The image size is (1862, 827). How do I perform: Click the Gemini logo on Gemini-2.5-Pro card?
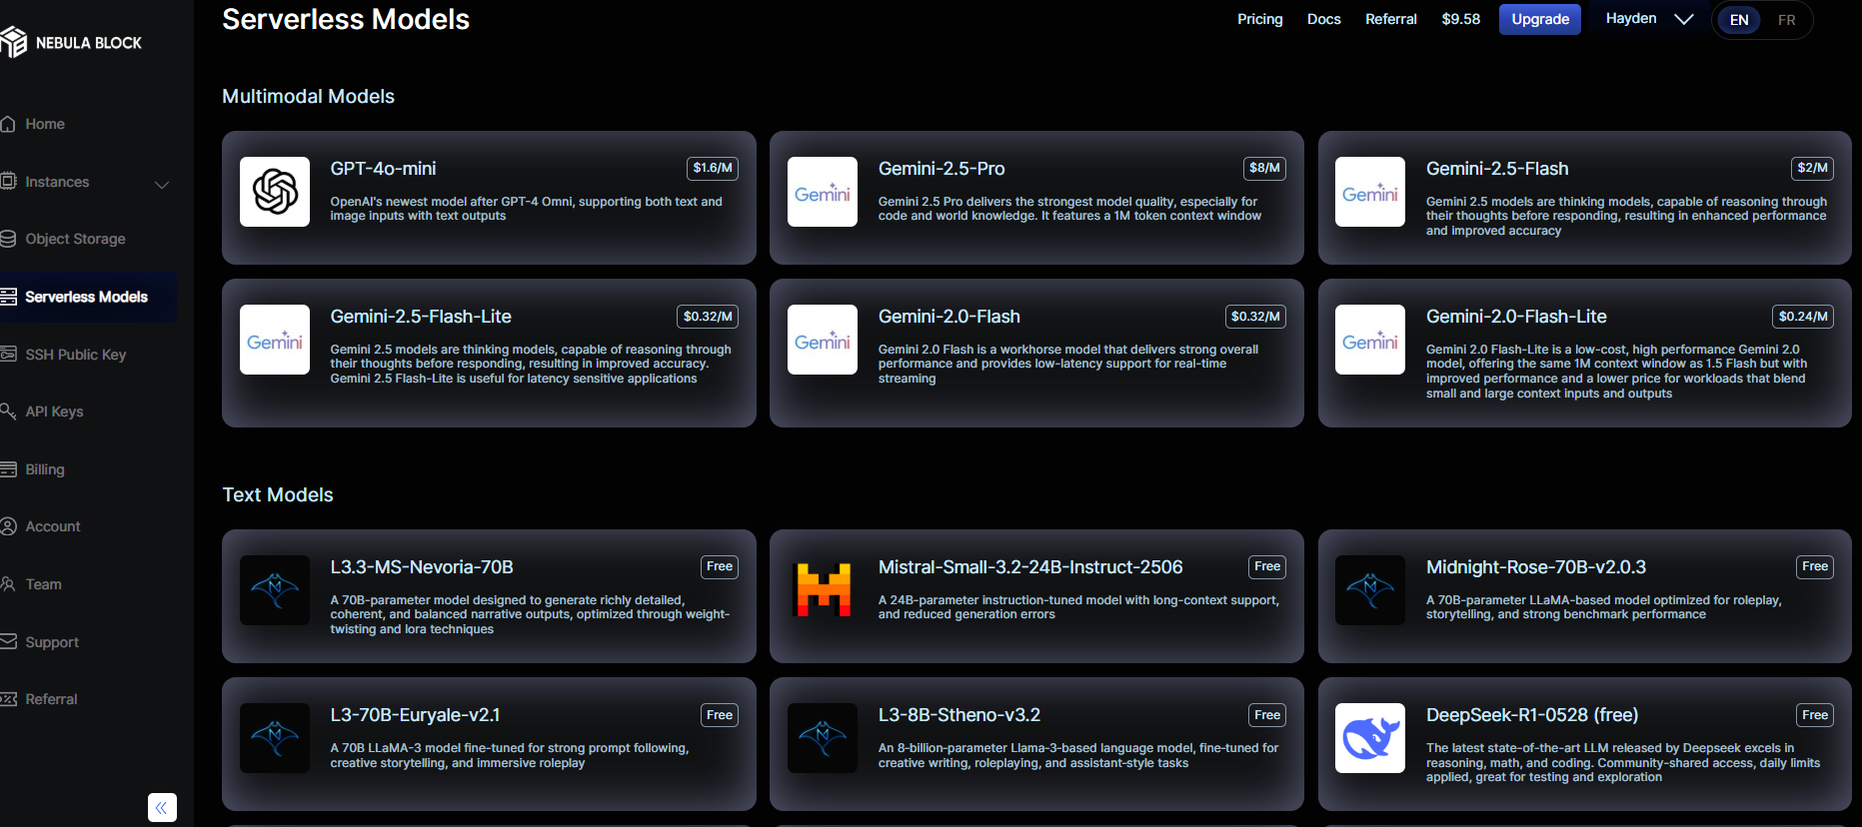coord(823,192)
